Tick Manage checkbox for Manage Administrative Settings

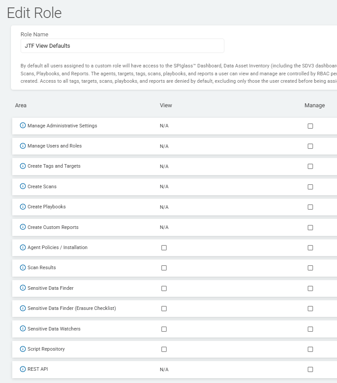[310, 126]
